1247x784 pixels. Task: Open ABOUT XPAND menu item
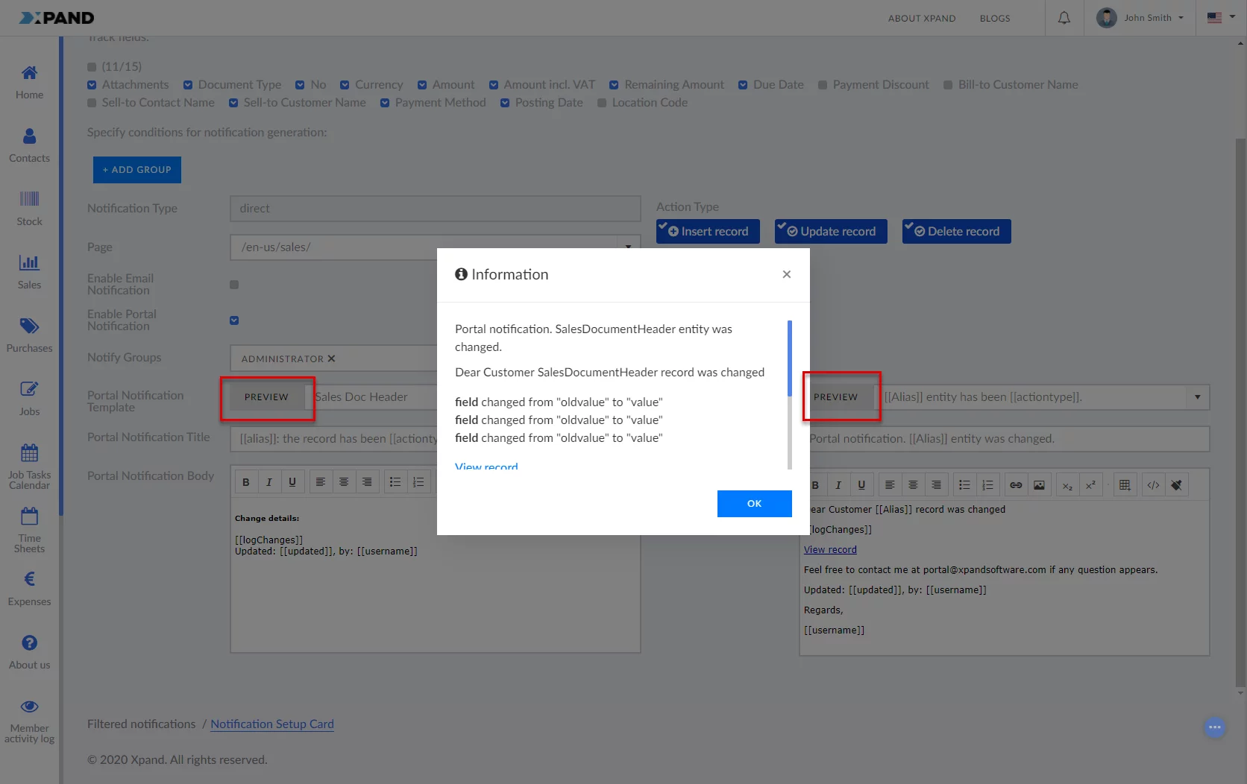click(x=921, y=18)
